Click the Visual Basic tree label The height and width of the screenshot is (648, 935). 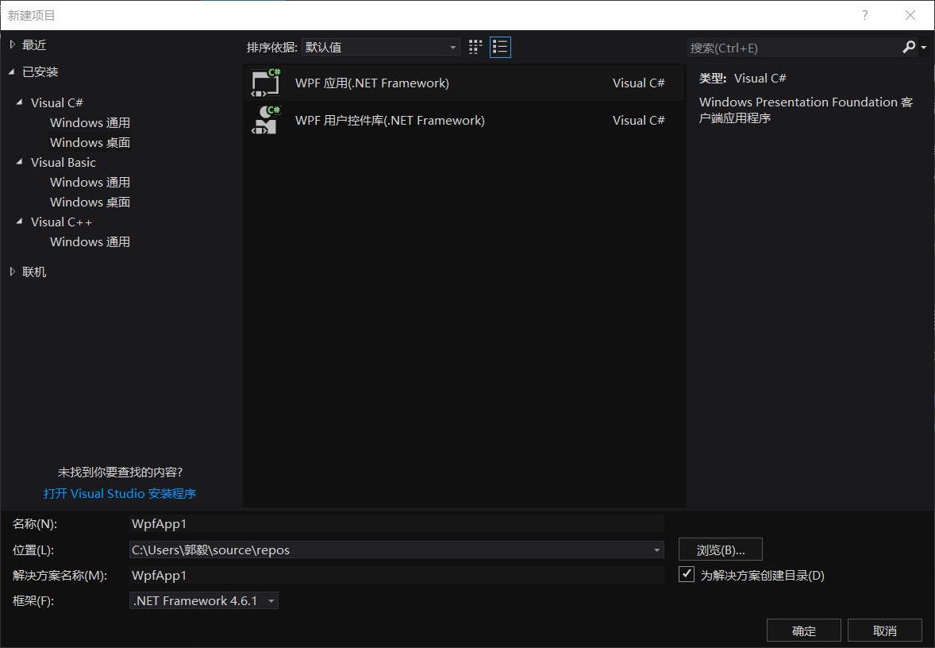63,162
